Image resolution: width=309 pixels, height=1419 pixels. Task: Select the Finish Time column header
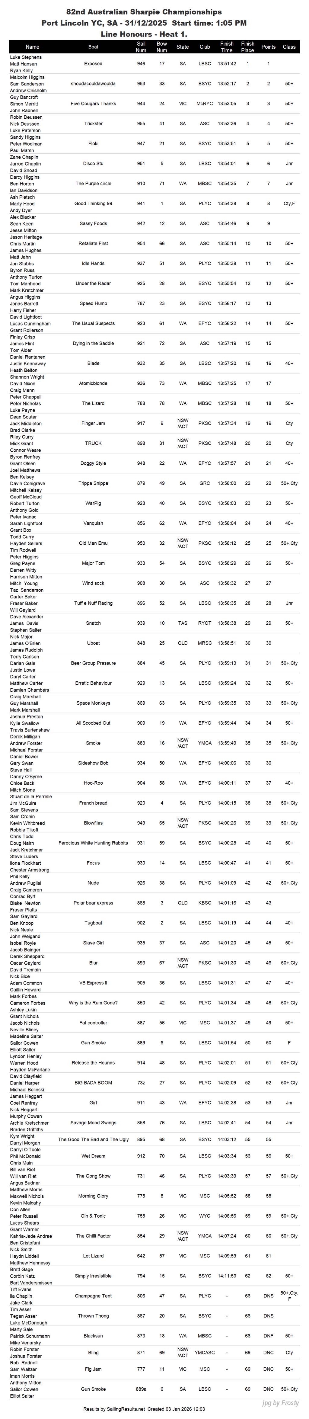click(226, 47)
